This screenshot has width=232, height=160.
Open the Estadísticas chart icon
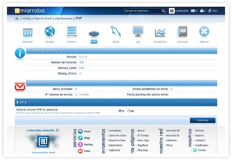click(160, 33)
